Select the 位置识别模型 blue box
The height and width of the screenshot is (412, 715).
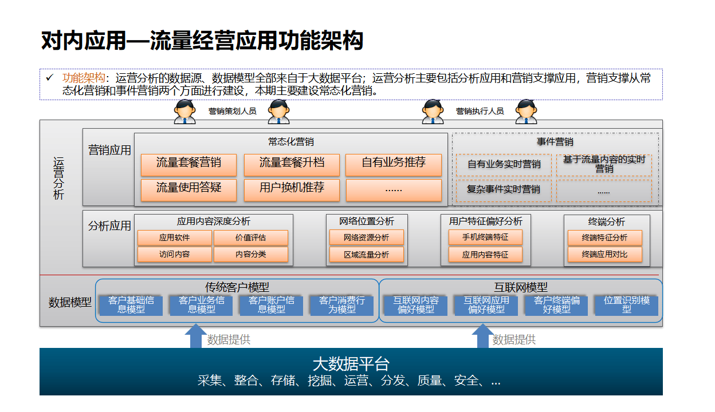[x=627, y=305]
